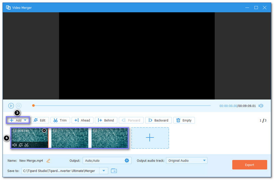Select the second video clip thumbnail
This screenshot has width=274, height=180.
tap(70, 138)
